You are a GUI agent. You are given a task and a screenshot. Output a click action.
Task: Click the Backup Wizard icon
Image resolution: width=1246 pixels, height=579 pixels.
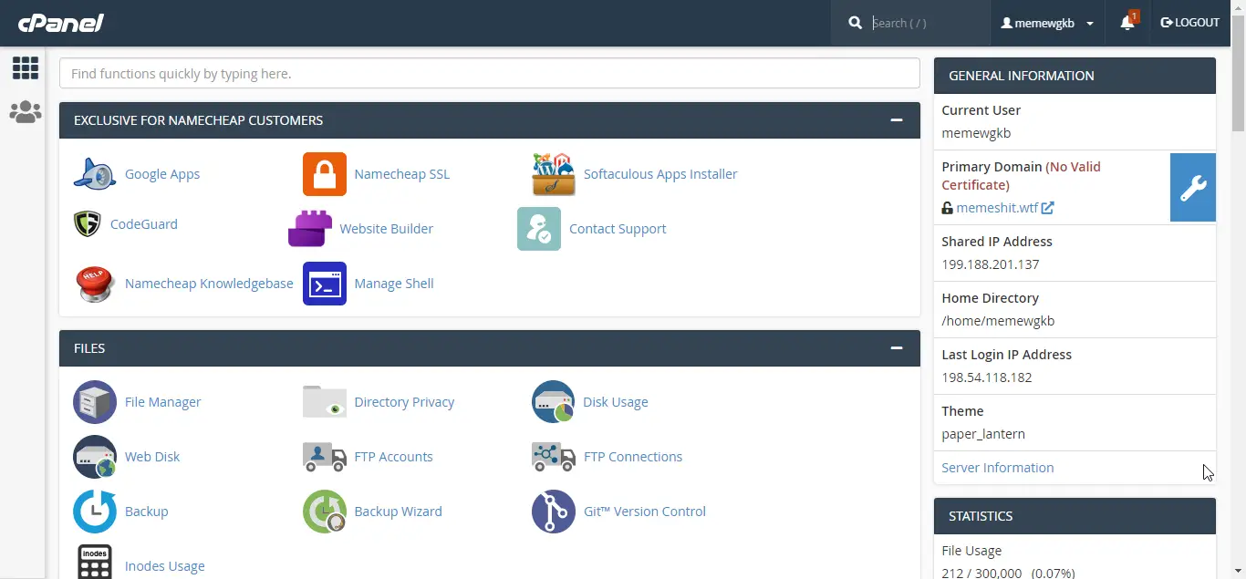[325, 512]
